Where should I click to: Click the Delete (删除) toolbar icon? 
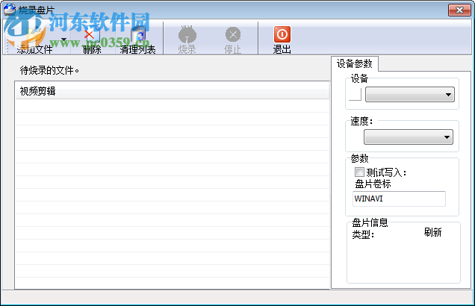click(x=91, y=35)
